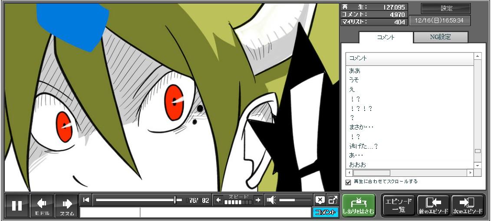The height and width of the screenshot is (221, 491).
Task: Go to the next episode (次のエピソード)
Action: pos(468,205)
